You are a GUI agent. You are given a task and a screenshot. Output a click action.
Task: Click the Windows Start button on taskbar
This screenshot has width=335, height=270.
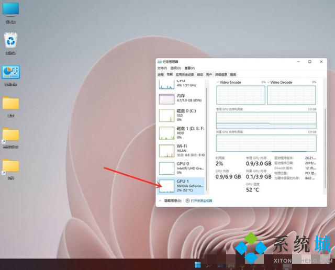pyautogui.click(x=198, y=265)
